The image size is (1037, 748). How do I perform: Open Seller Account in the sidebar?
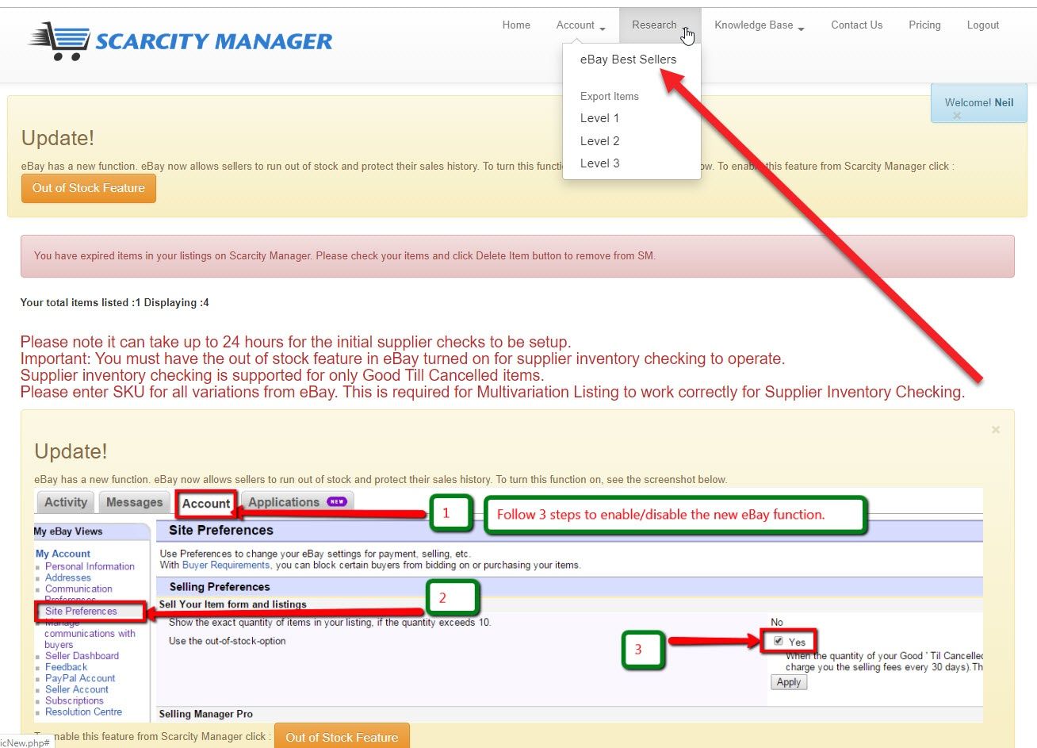coord(77,689)
